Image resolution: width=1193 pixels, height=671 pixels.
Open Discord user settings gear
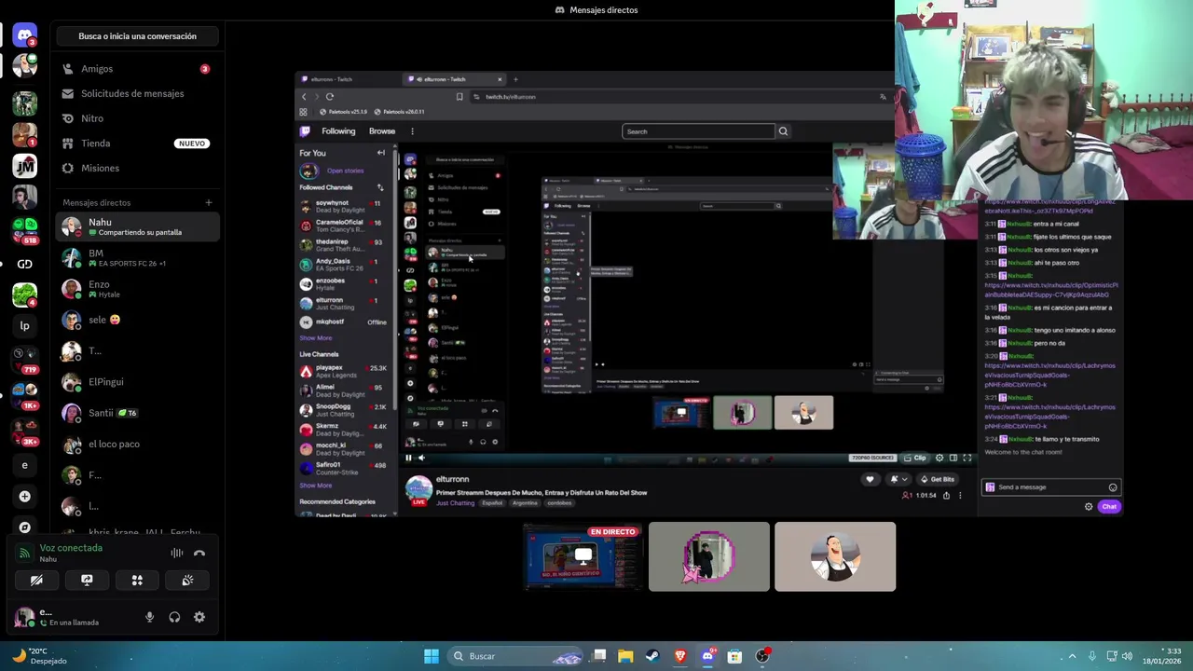(x=199, y=617)
